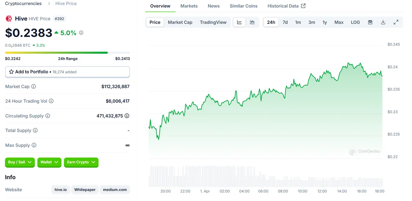
Task: Expand the Earn Crypto dropdown
Action: (81, 162)
